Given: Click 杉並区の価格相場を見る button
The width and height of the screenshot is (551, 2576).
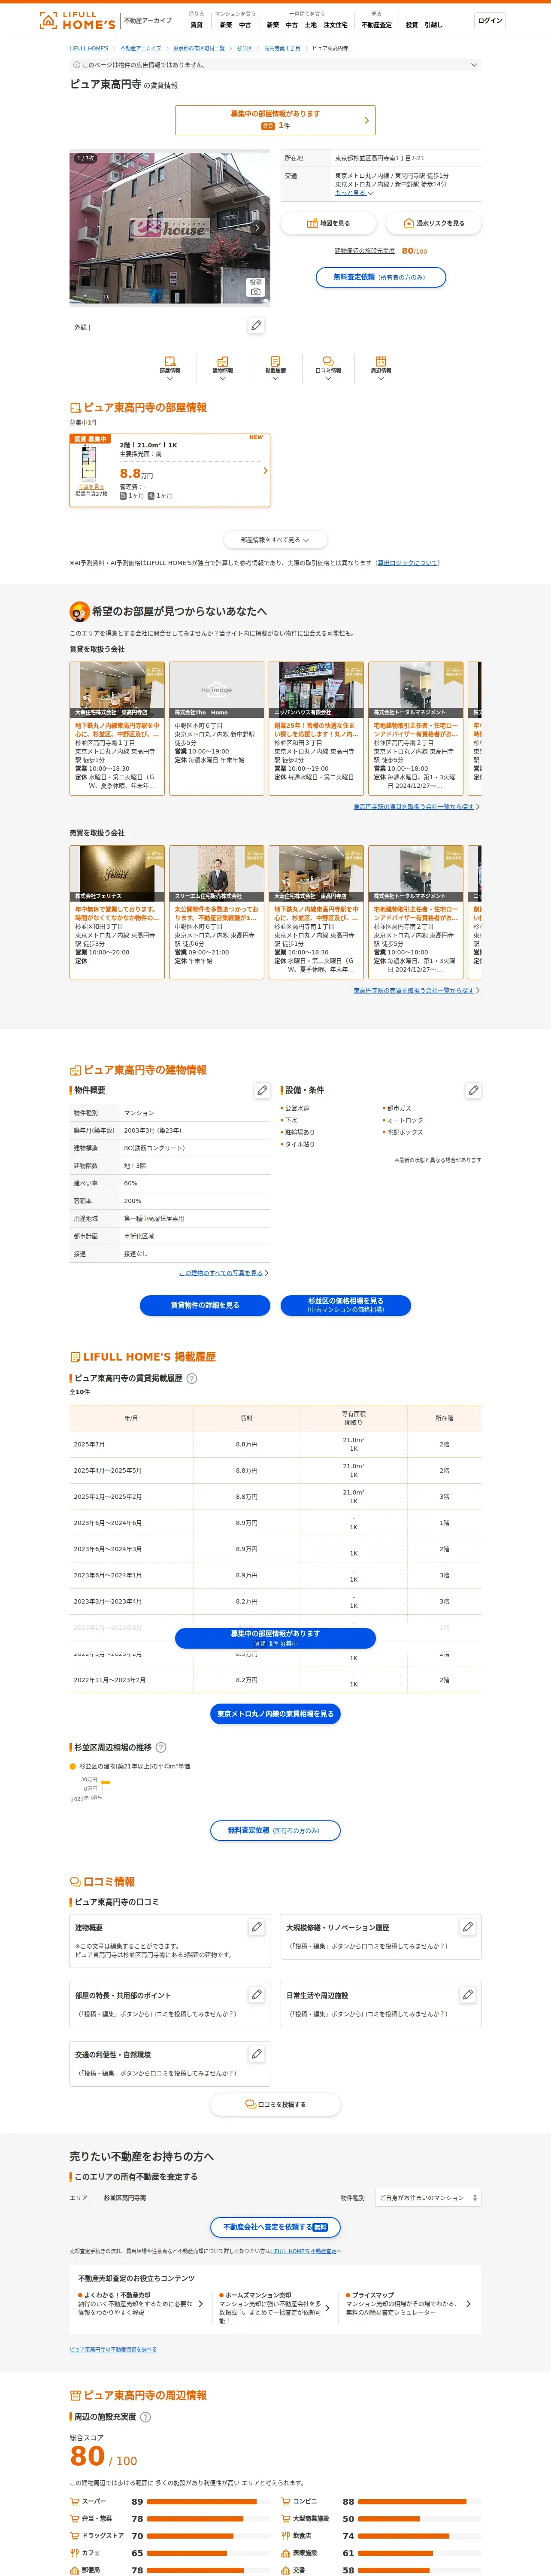Looking at the screenshot, I should coord(345,1305).
